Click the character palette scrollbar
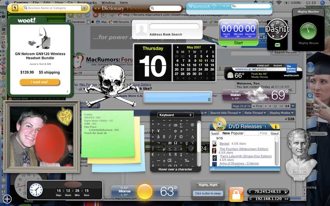 click(199, 143)
